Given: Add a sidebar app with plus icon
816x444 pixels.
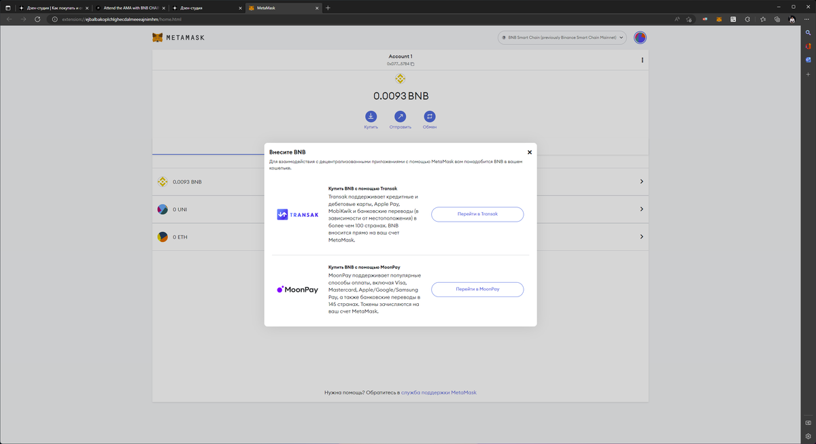Looking at the screenshot, I should pyautogui.click(x=808, y=73).
